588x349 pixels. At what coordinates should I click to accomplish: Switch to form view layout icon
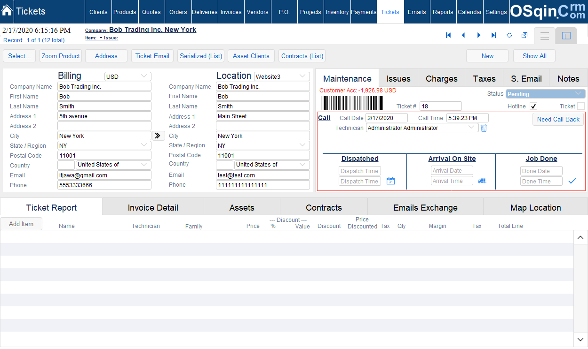pyautogui.click(x=566, y=36)
